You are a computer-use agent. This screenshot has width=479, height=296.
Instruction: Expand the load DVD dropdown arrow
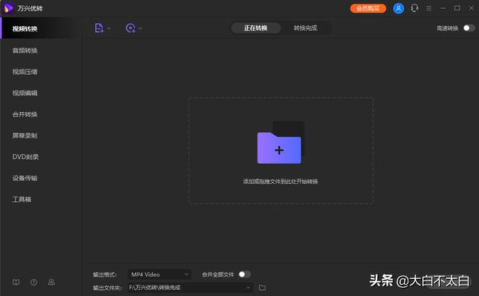tap(140, 28)
